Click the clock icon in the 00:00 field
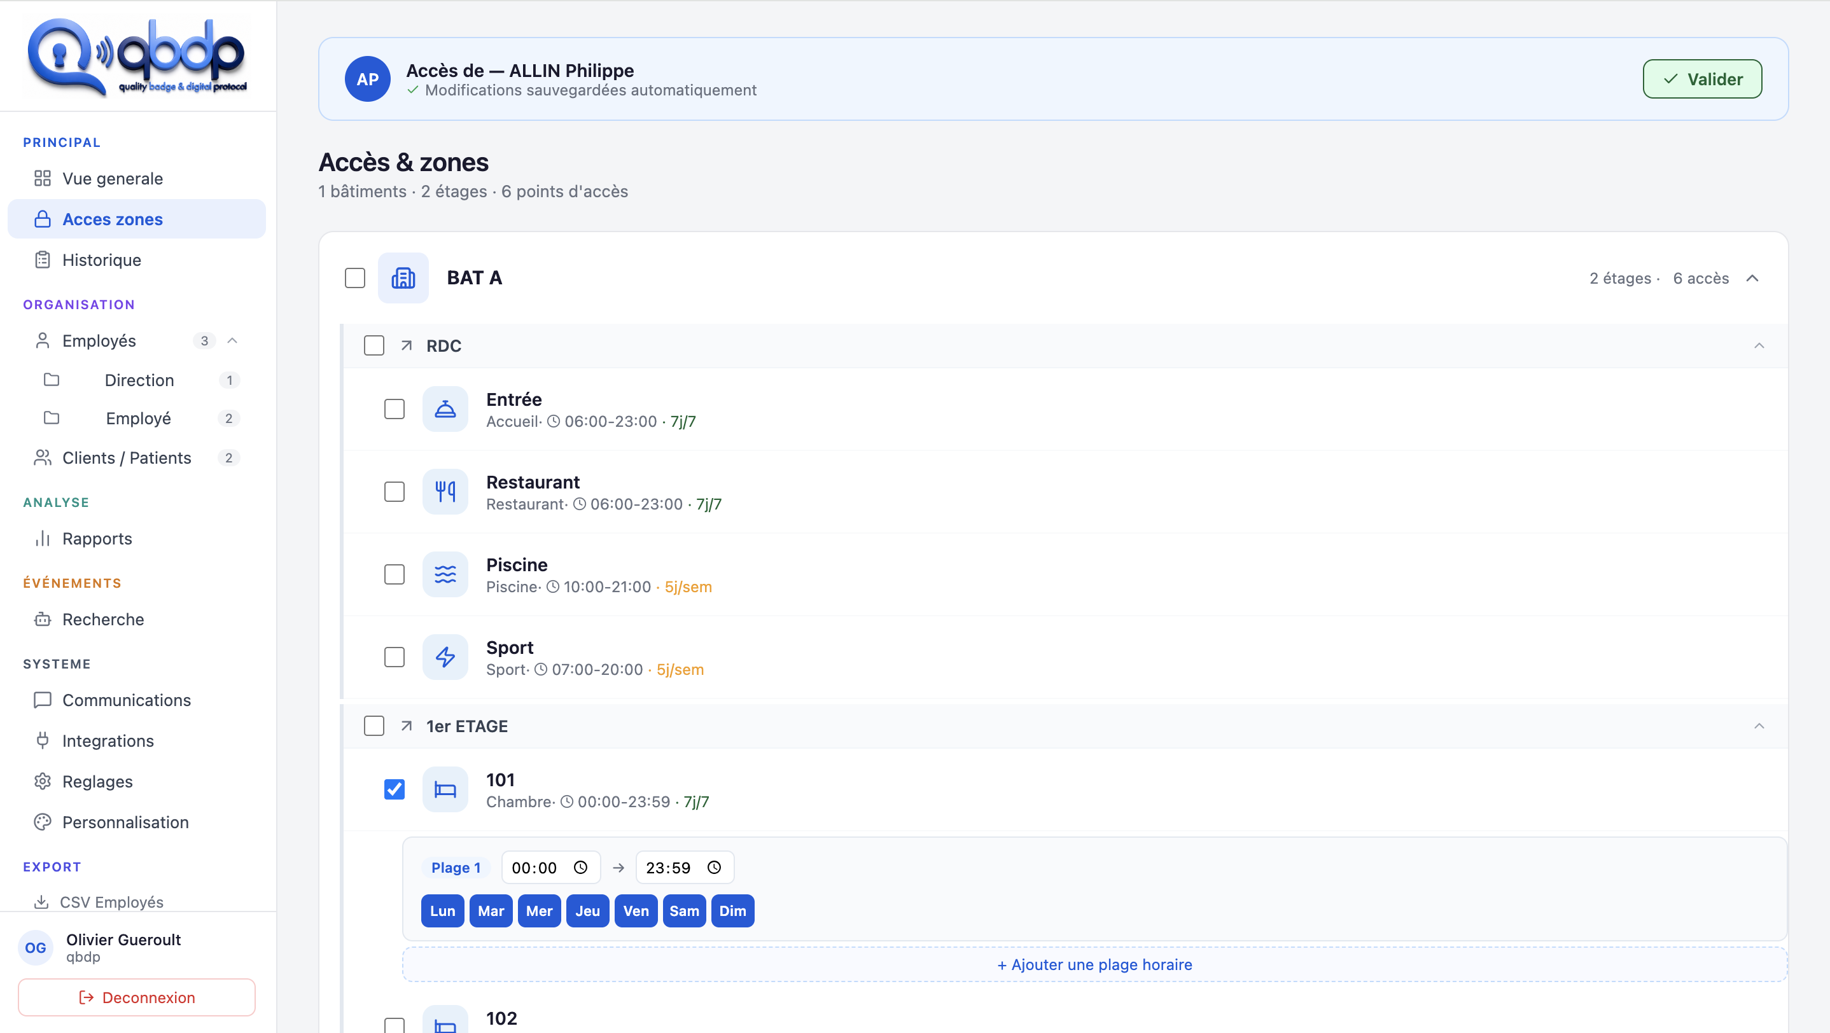This screenshot has height=1033, width=1830. tap(580, 868)
